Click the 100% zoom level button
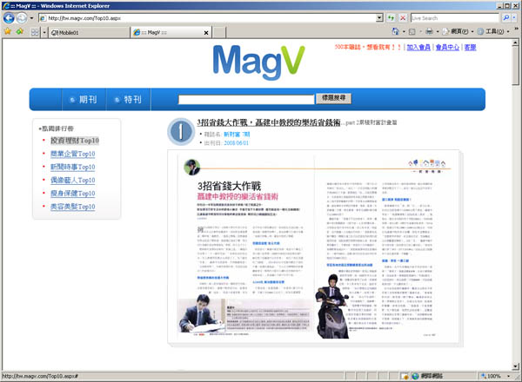Screen dimensions: 522x382 pos(491,376)
